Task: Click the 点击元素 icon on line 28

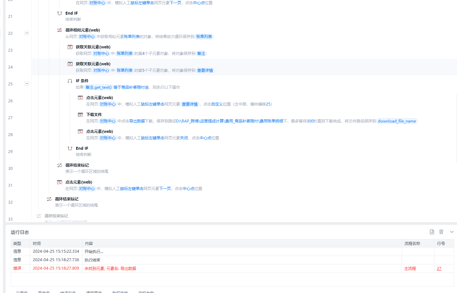Action: [80, 132]
